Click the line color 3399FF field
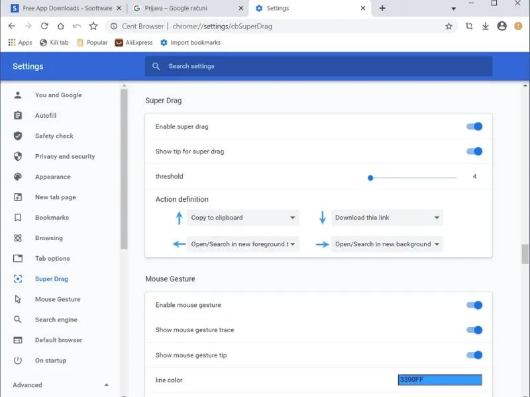The width and height of the screenshot is (530, 397). pyautogui.click(x=440, y=380)
